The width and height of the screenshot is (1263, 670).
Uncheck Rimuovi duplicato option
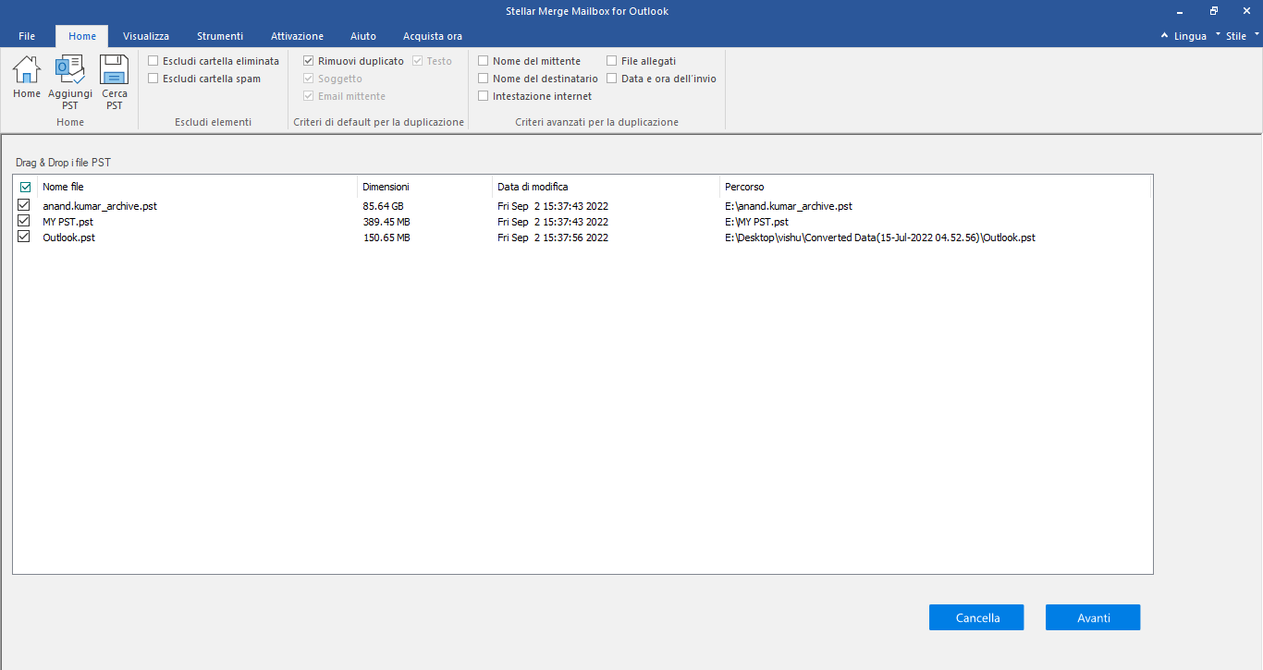[x=309, y=61]
